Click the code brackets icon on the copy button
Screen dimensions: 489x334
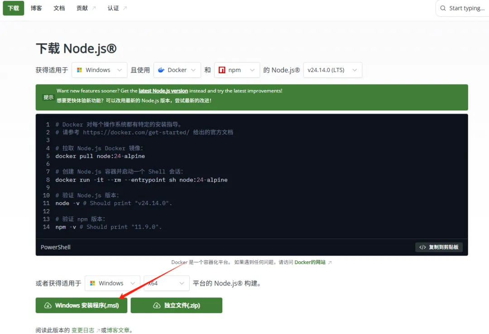(422, 247)
